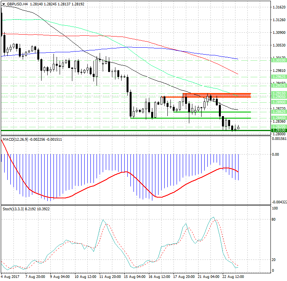Pick the 1.28900 price level tag

pyautogui.click(x=279, y=102)
